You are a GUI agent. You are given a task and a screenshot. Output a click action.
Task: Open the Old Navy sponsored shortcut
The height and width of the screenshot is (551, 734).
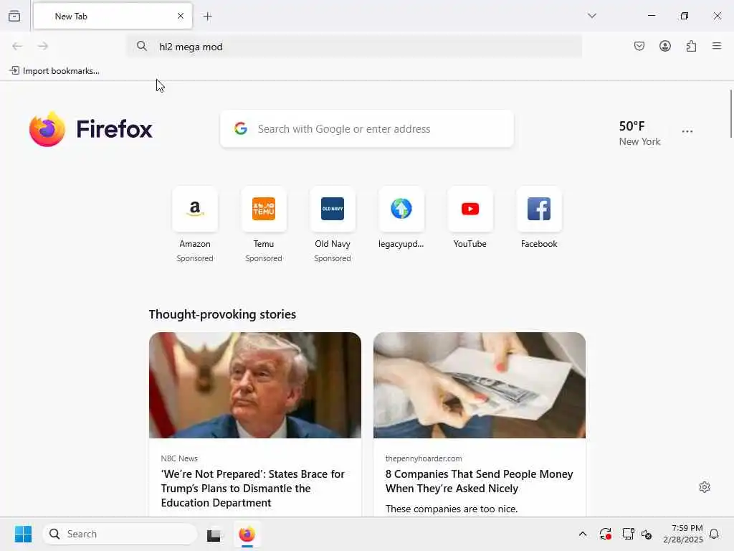pyautogui.click(x=333, y=209)
